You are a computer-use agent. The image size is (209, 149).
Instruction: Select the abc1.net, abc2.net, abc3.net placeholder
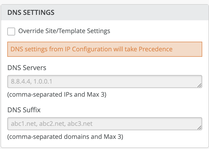pyautogui.click(x=52, y=124)
